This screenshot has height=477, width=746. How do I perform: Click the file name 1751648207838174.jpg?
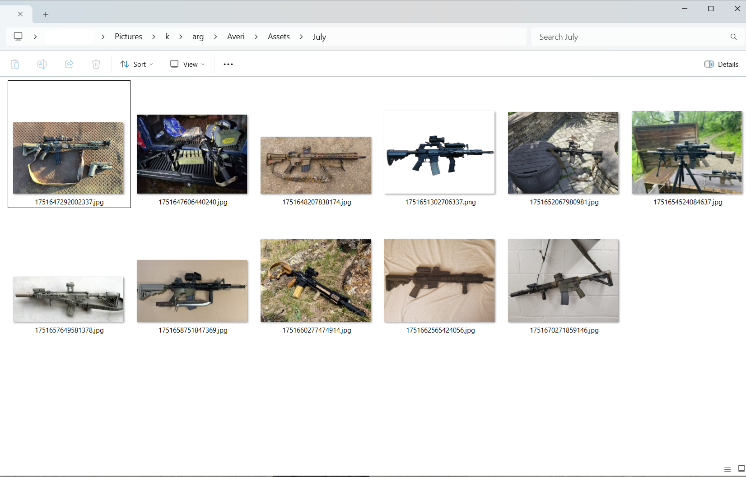tap(317, 202)
